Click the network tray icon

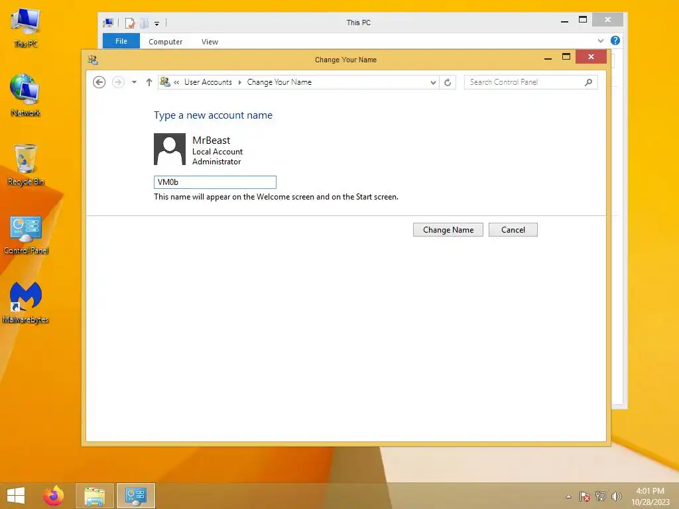pos(601,496)
